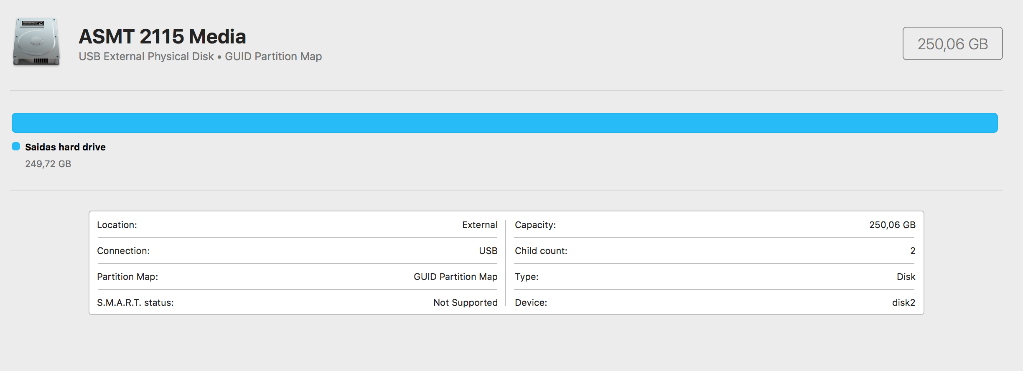Select the Saidas hard drive partition label
This screenshot has width=1023, height=371.
(65, 147)
